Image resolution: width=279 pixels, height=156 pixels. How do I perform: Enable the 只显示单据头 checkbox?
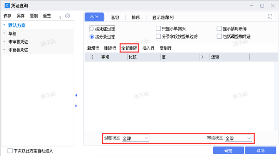click(x=158, y=29)
